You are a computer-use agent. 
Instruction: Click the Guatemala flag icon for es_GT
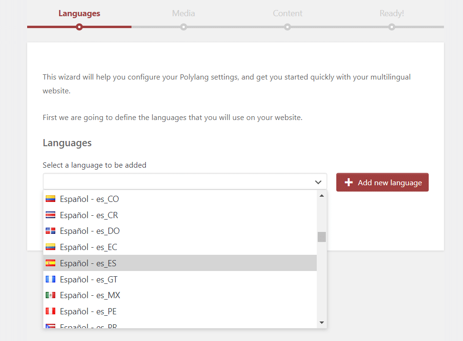coord(50,279)
